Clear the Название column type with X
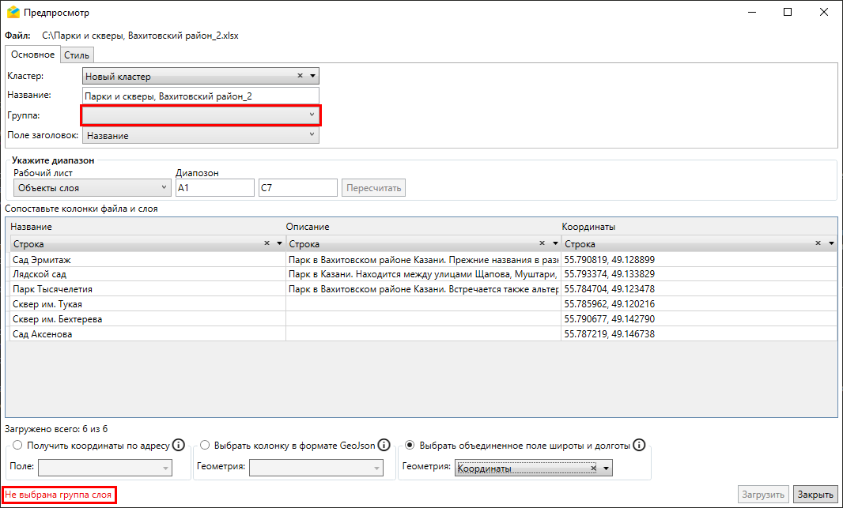The image size is (843, 508). (267, 244)
